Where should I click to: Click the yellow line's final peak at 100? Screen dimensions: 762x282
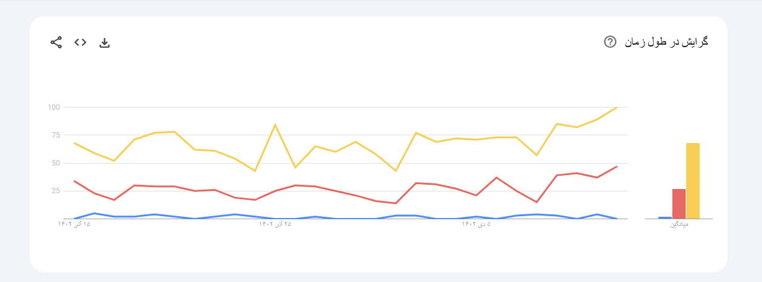[x=617, y=107]
